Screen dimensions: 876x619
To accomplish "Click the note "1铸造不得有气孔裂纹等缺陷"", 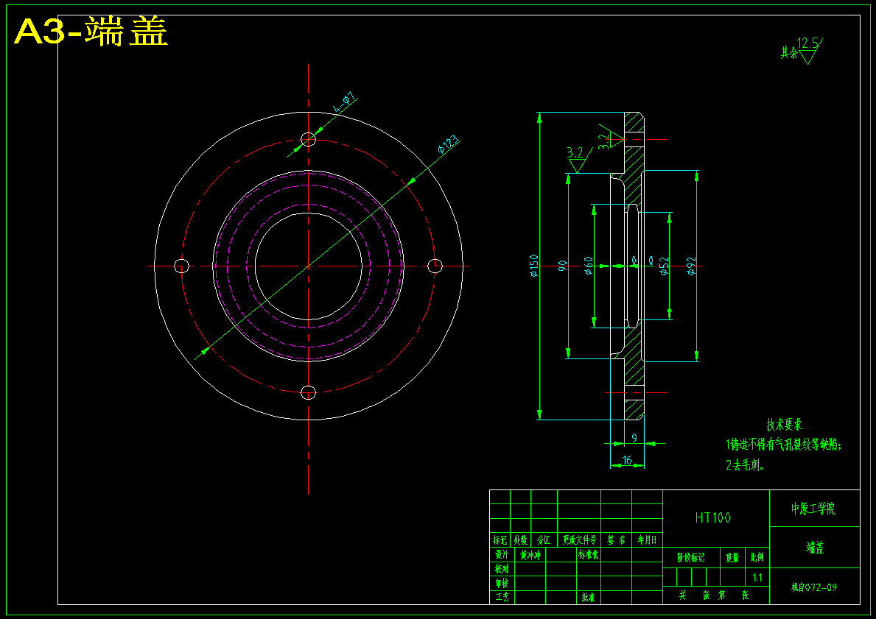I will coord(783,445).
